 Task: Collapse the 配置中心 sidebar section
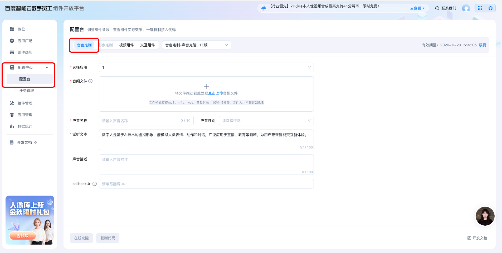47,68
